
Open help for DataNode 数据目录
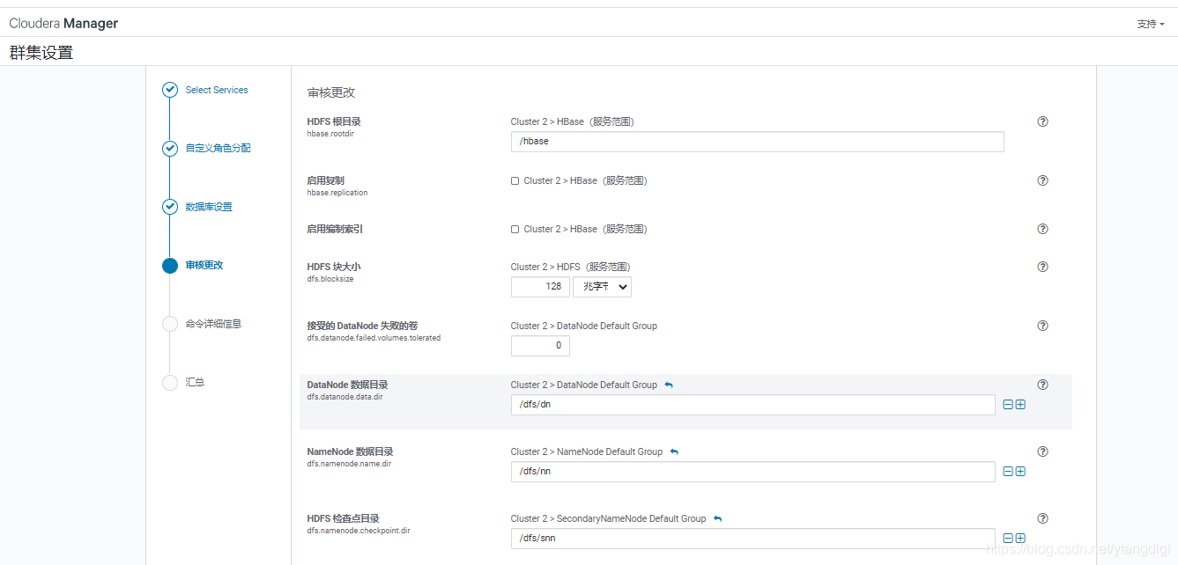pos(1043,385)
